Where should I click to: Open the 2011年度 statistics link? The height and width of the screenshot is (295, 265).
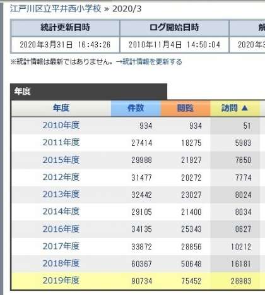coord(61,143)
